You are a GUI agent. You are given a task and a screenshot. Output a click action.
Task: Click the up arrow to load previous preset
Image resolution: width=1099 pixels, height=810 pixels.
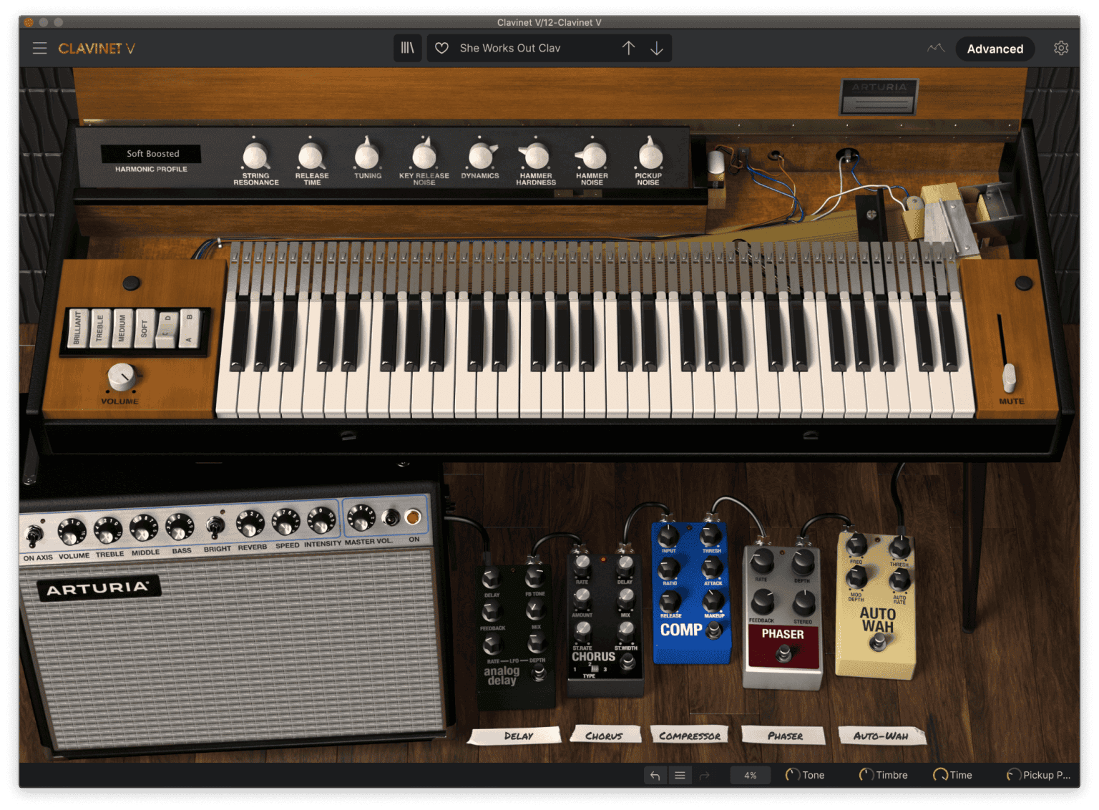tap(628, 48)
